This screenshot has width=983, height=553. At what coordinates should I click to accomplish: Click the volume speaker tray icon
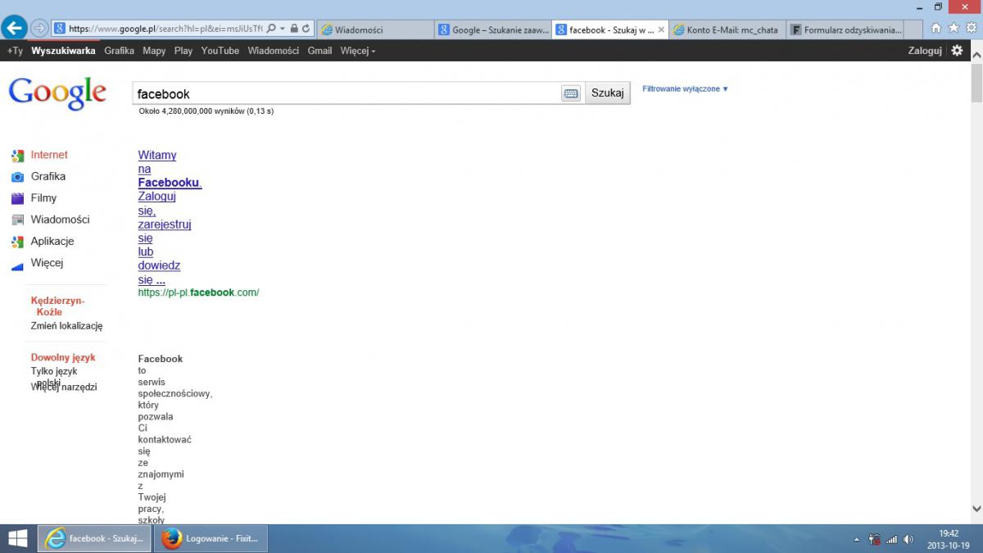(x=908, y=539)
